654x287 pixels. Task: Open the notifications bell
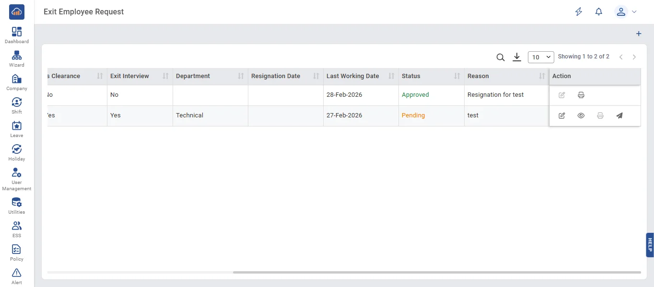[598, 12]
